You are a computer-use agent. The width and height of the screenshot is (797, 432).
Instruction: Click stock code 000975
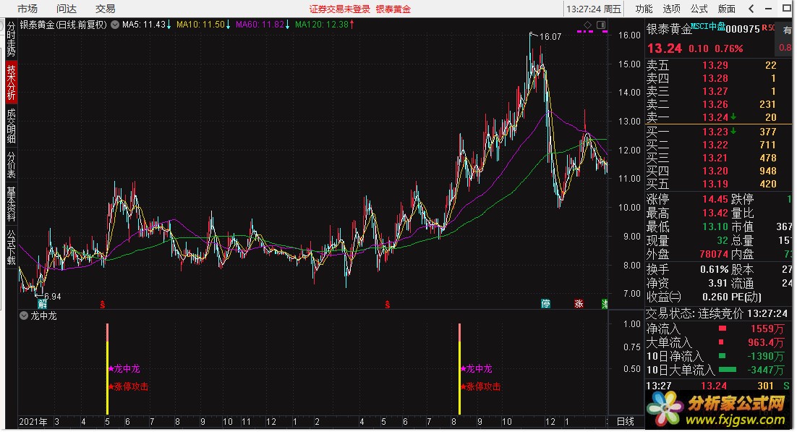coord(743,29)
